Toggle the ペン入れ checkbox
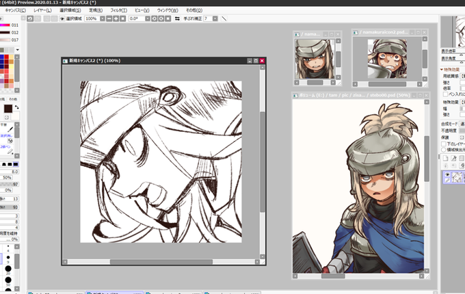 pos(445,94)
